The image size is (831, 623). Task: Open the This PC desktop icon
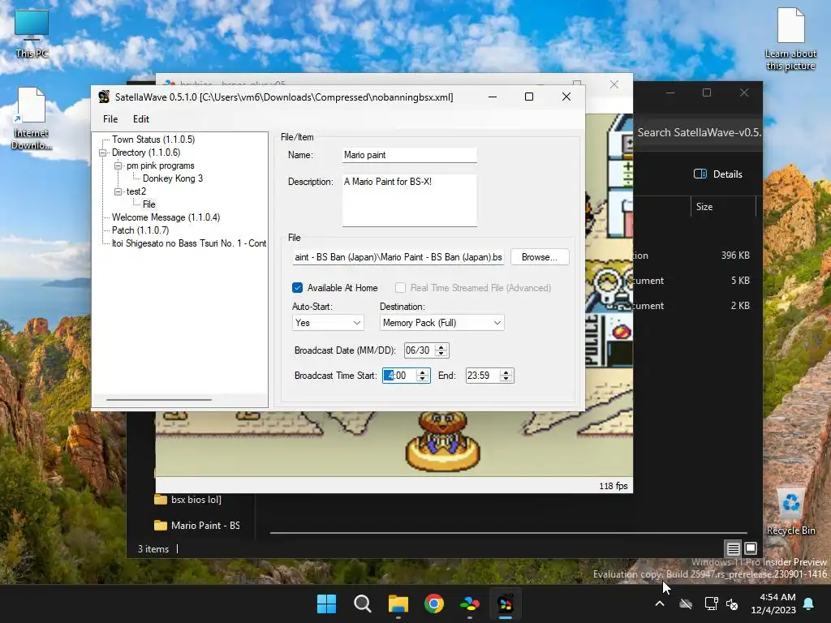click(32, 34)
